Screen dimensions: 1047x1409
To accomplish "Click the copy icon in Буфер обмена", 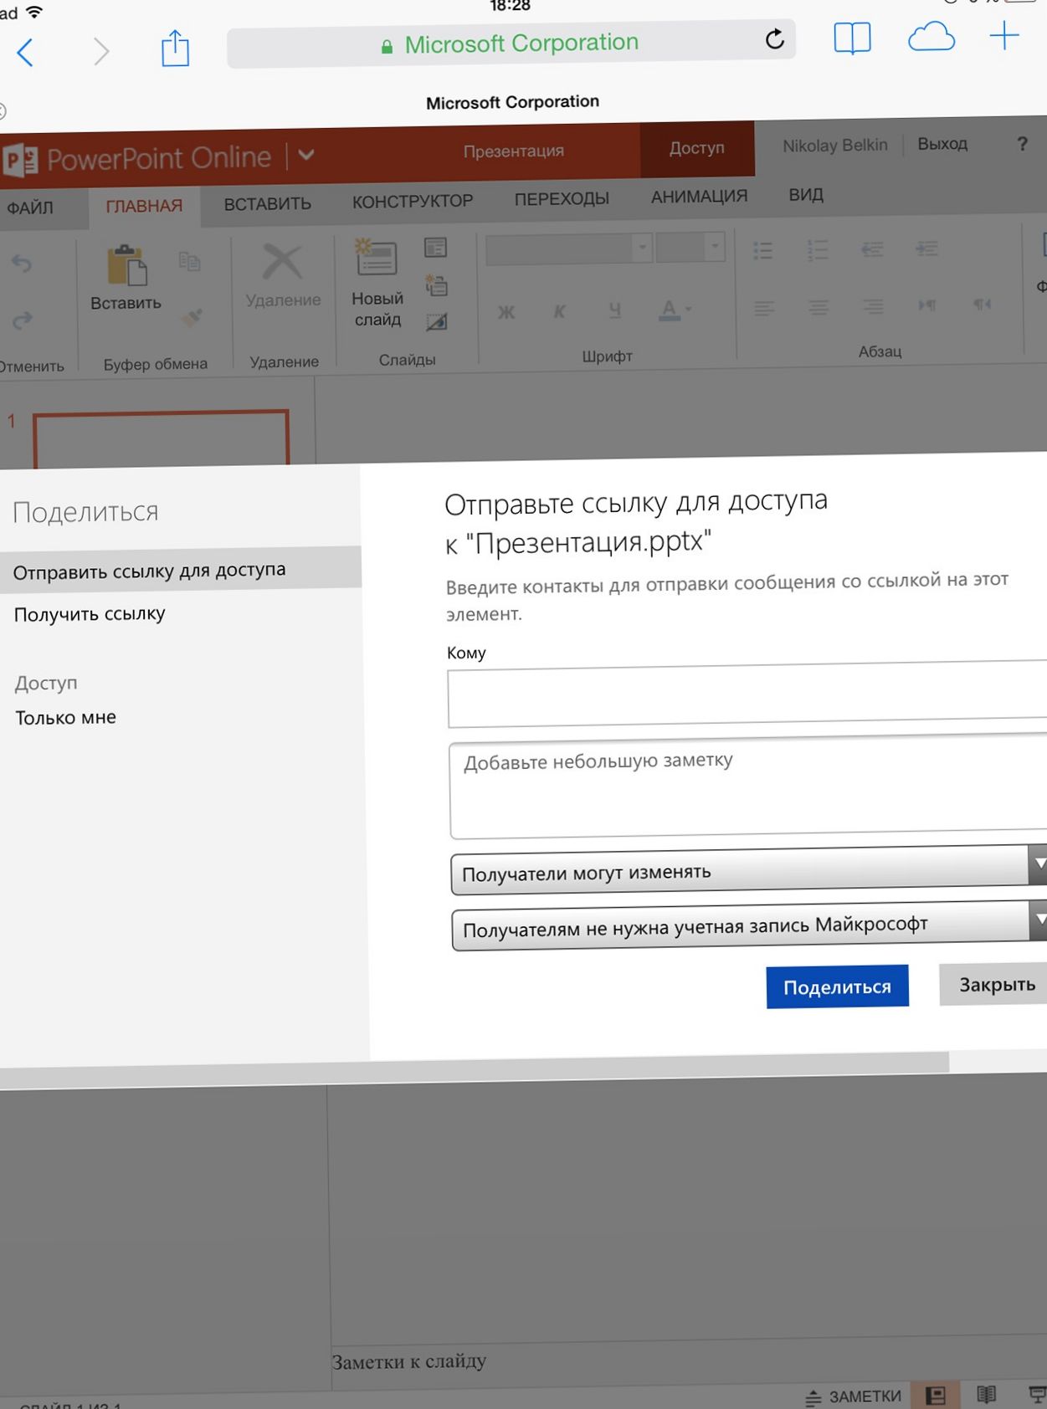I will [x=190, y=262].
